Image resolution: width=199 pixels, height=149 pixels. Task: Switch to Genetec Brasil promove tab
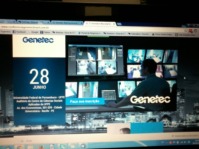[67, 23]
